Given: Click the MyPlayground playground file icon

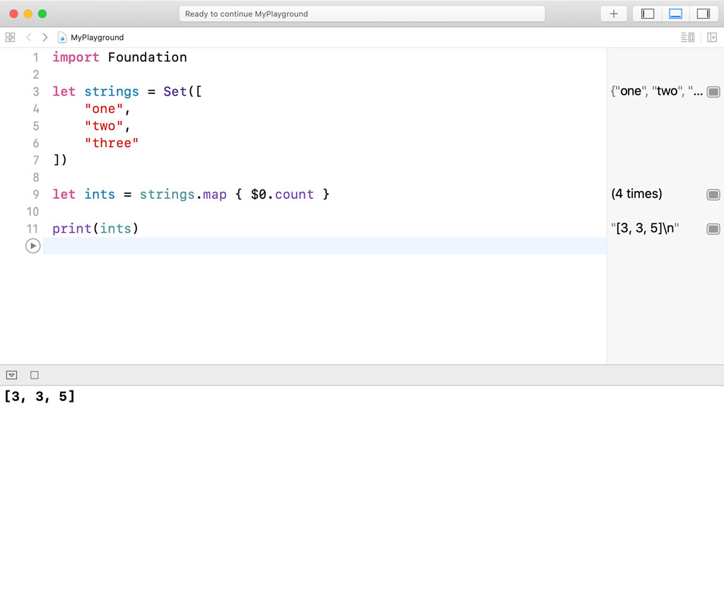Looking at the screenshot, I should pos(62,37).
